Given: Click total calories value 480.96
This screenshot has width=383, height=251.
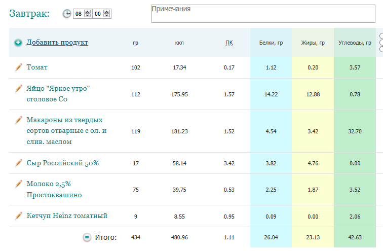Looking at the screenshot, I should [x=179, y=237].
